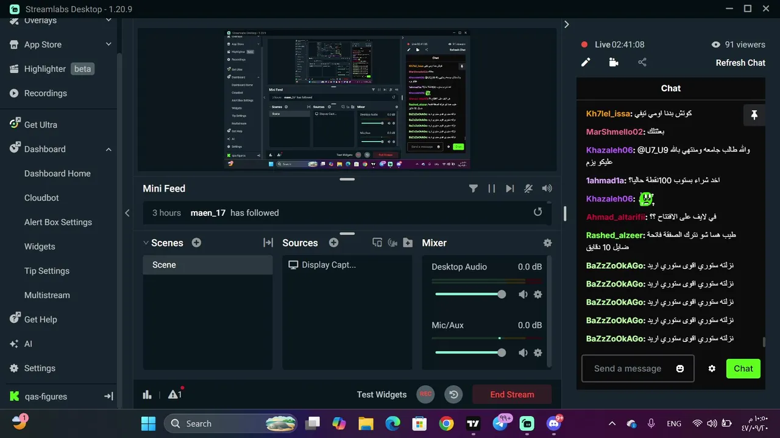Toggle recording with the REC button
Screen dimensions: 780x438
[426, 394]
